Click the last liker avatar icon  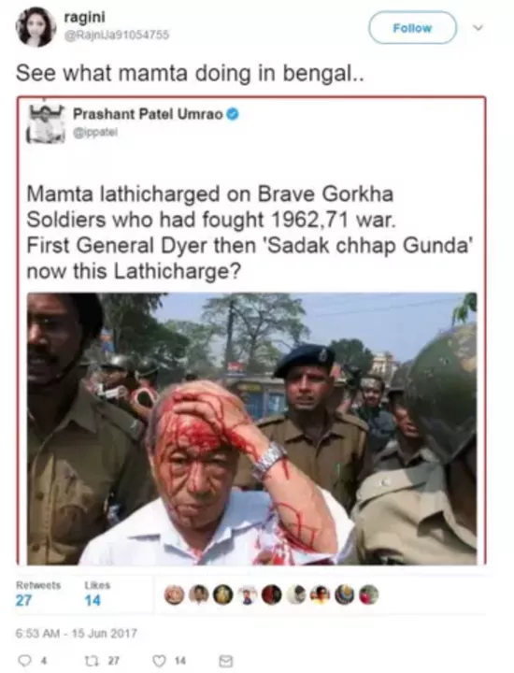369,594
